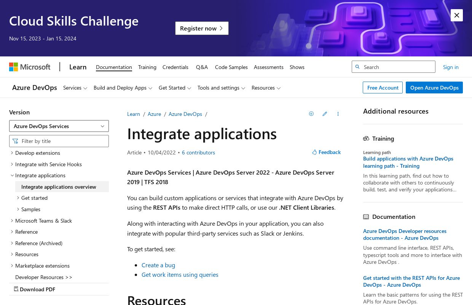Screen dimensions: 472x305
Task: Open the Credentials menu item
Action: pos(175,67)
